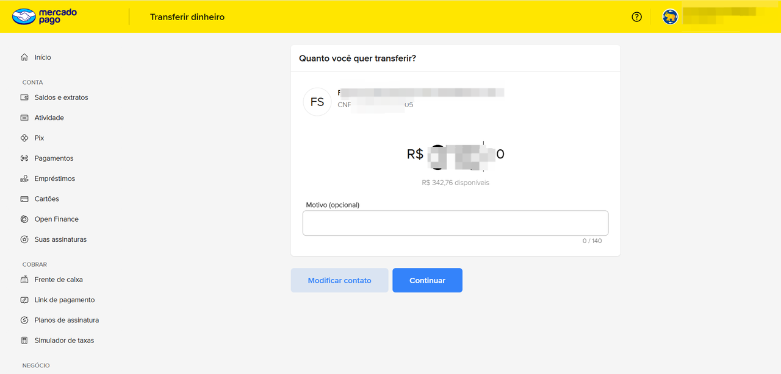The width and height of the screenshot is (781, 374).
Task: Go to Pagamentos section
Action: pyautogui.click(x=54, y=158)
